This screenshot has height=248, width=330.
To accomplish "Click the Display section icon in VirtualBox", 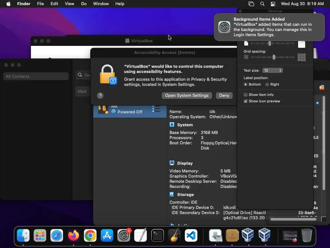I will click(172, 163).
